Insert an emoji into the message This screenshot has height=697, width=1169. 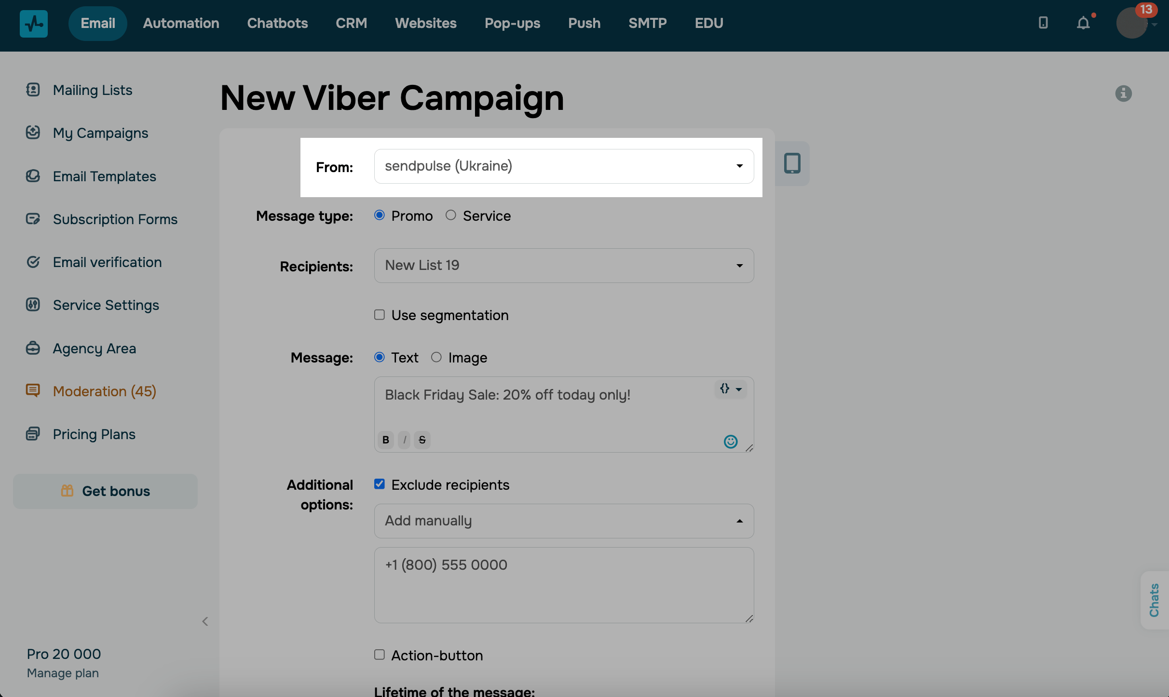pos(731,441)
